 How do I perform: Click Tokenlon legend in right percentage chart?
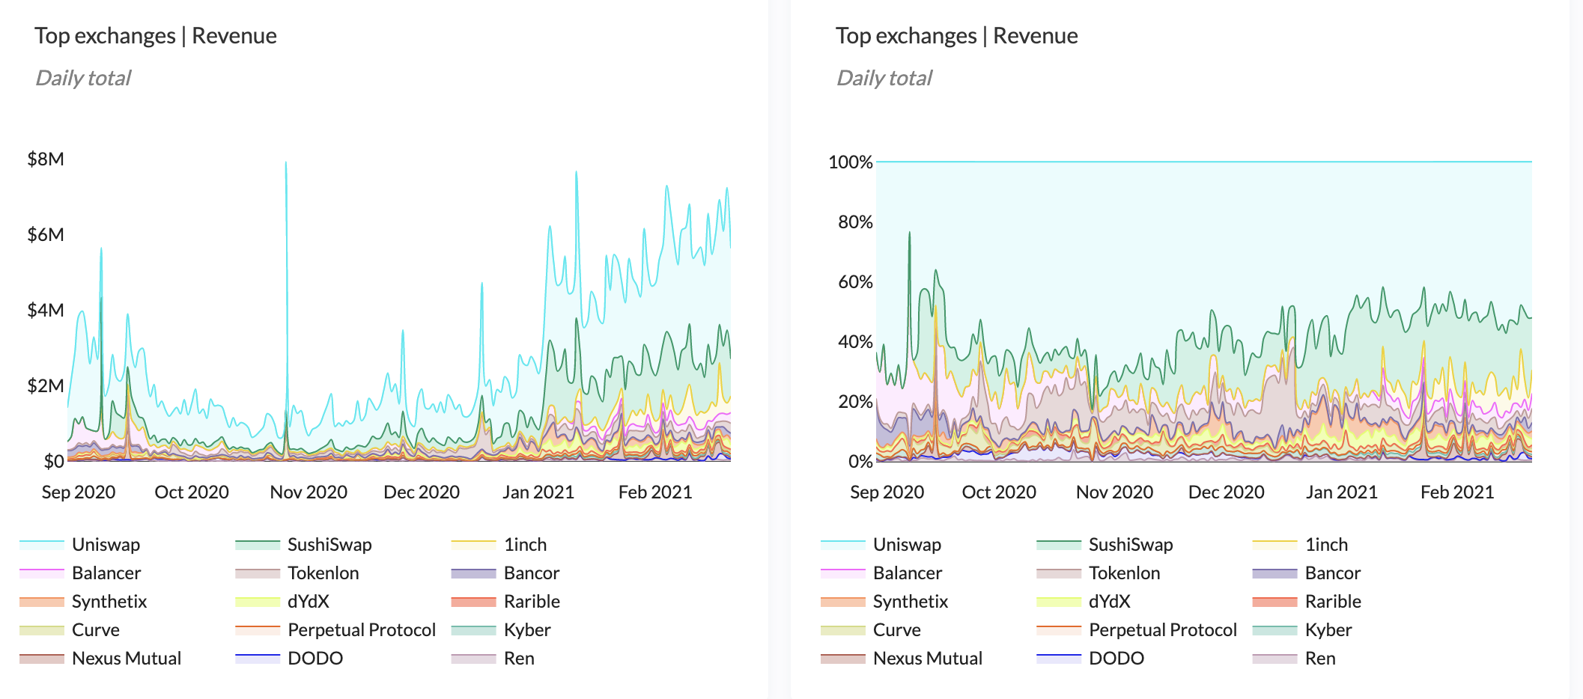pos(1099,573)
